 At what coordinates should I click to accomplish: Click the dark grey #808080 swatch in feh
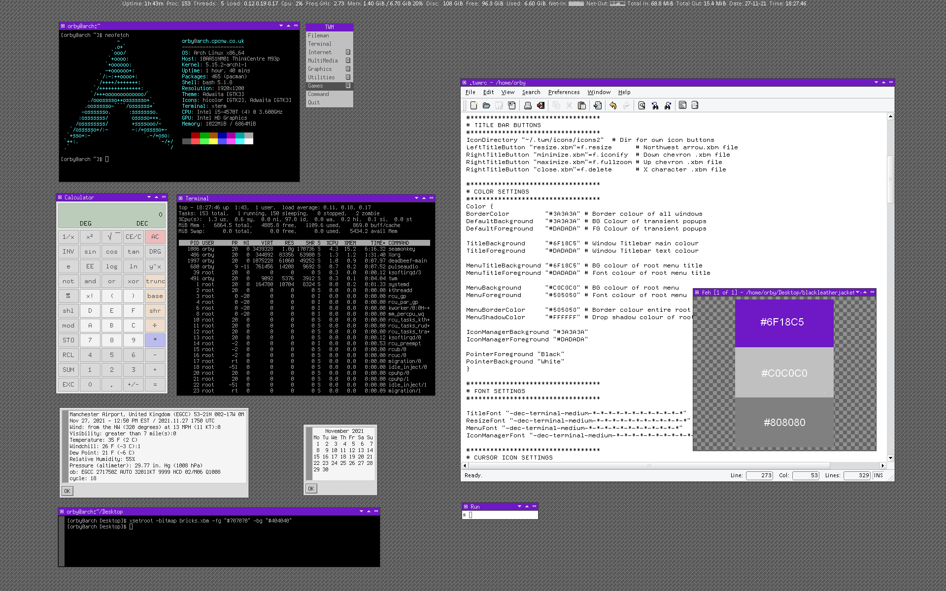pos(784,423)
